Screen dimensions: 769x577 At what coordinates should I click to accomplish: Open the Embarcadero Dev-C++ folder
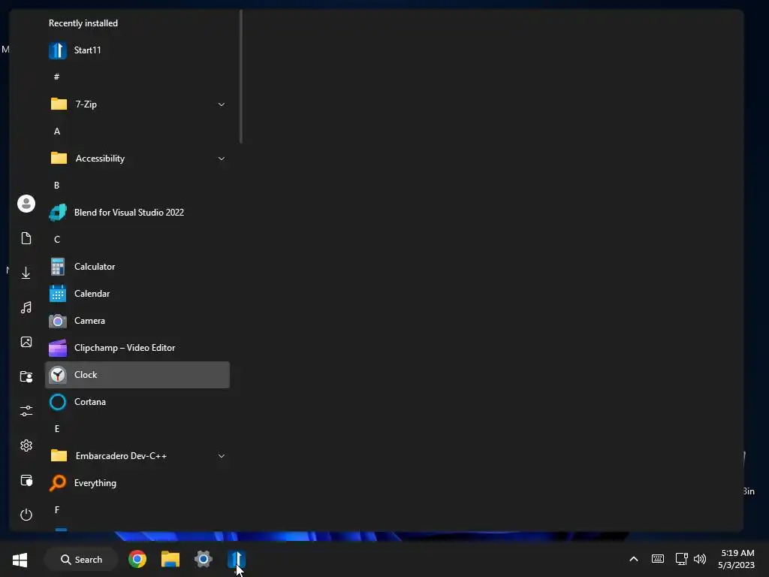click(x=137, y=456)
